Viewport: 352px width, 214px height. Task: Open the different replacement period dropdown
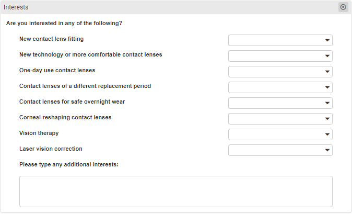tap(280, 87)
